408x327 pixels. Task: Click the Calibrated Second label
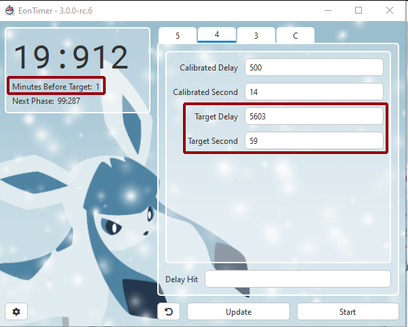[x=205, y=92]
